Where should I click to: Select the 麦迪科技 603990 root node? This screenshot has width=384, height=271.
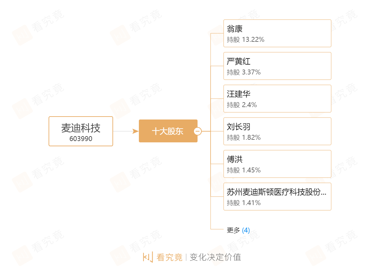click(x=81, y=131)
